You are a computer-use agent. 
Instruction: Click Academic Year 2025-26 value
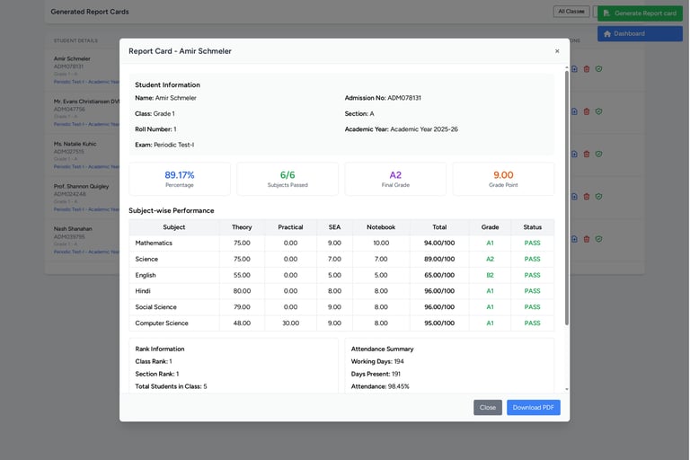424,129
